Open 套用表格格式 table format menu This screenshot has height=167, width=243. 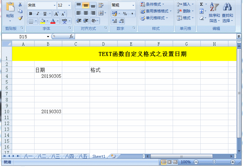(156, 11)
